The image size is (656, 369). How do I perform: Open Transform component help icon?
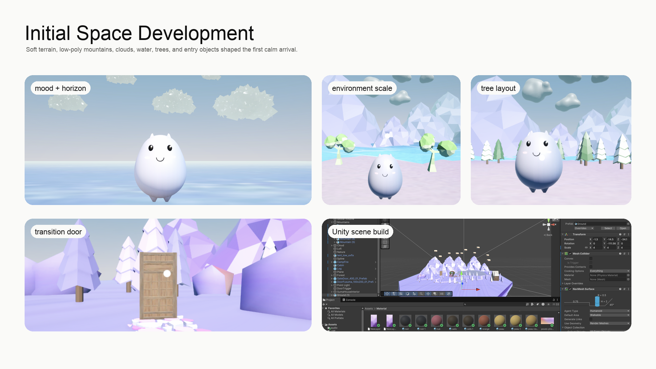coord(620,234)
